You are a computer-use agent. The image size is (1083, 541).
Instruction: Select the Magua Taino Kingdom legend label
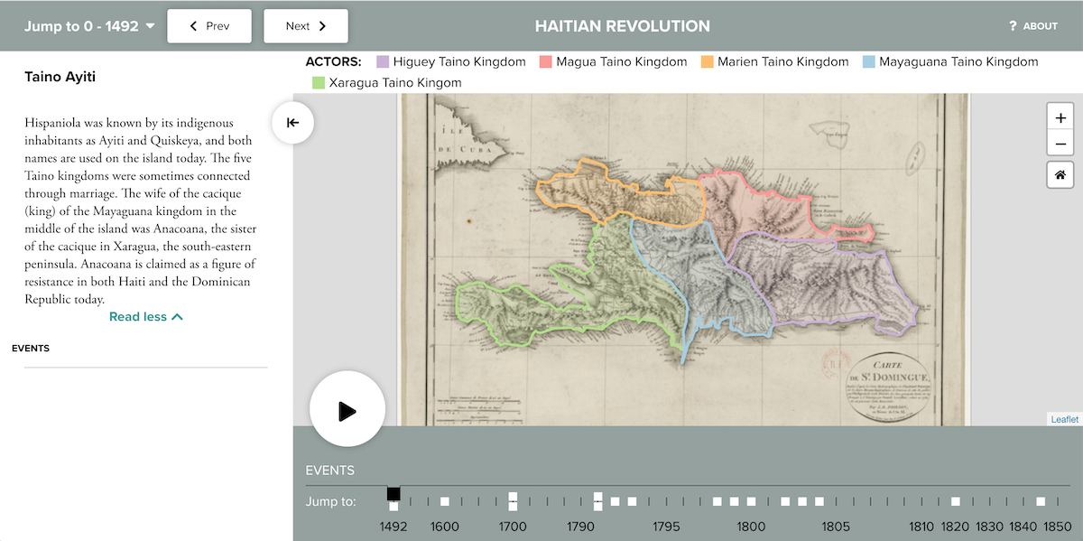point(622,61)
